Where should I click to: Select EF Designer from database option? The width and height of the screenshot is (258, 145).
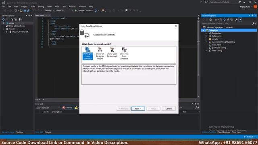88,54
